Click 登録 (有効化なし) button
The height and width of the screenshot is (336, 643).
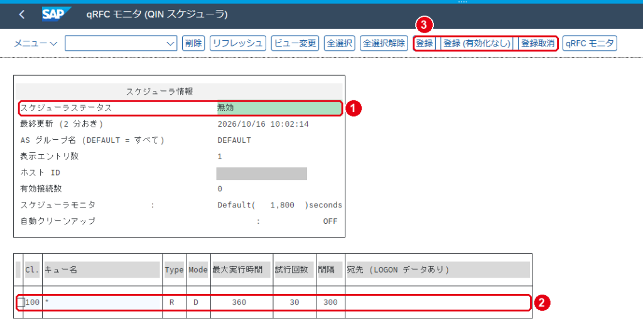(x=477, y=43)
